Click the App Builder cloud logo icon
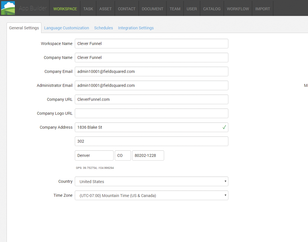Viewport: 308px width, 242px height. (8, 8)
